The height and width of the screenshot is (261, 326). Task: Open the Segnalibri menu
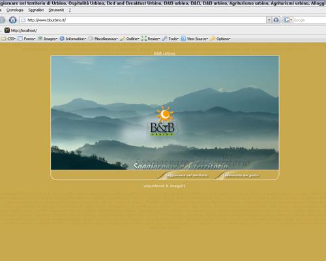click(36, 10)
